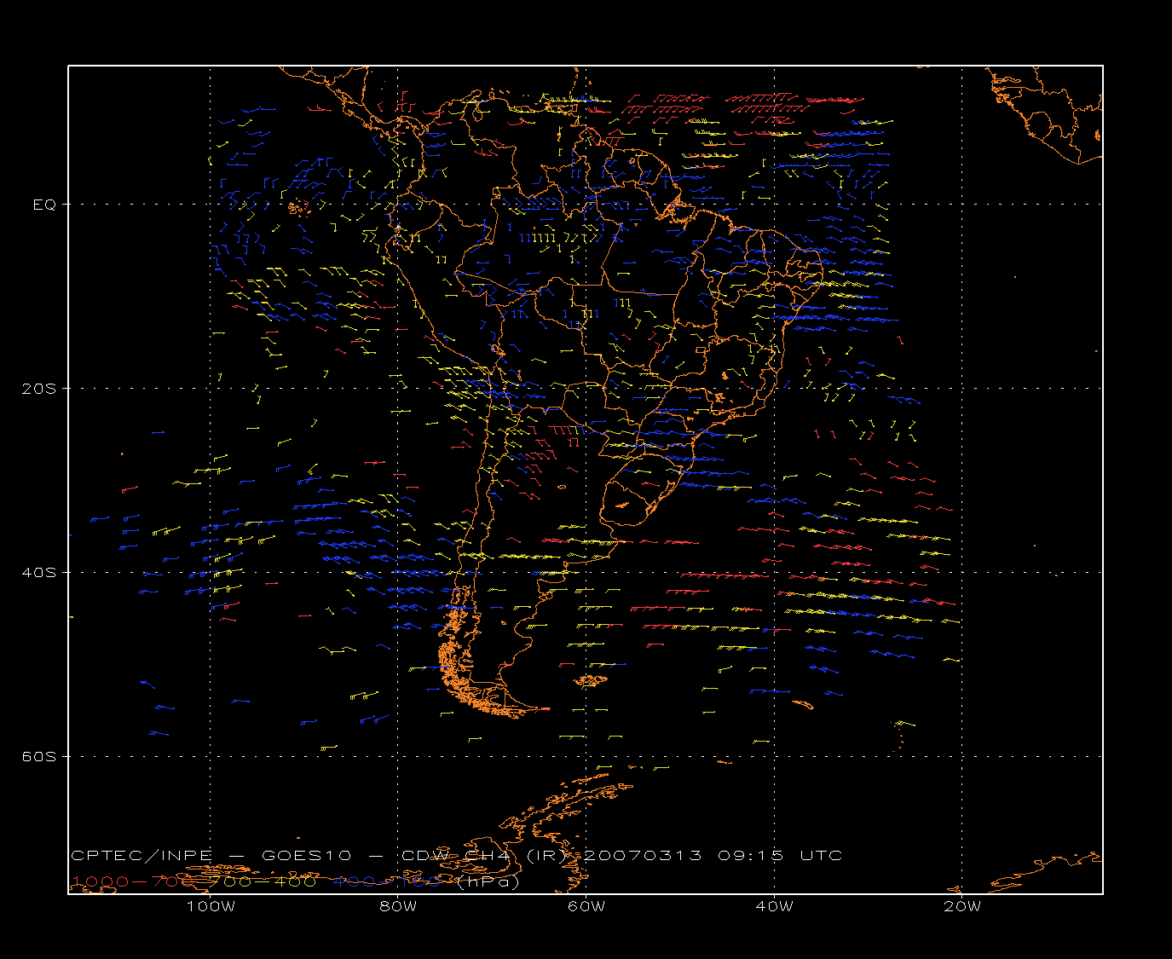Click the (hPa) unit label
1172x959 pixels.
pyautogui.click(x=489, y=882)
